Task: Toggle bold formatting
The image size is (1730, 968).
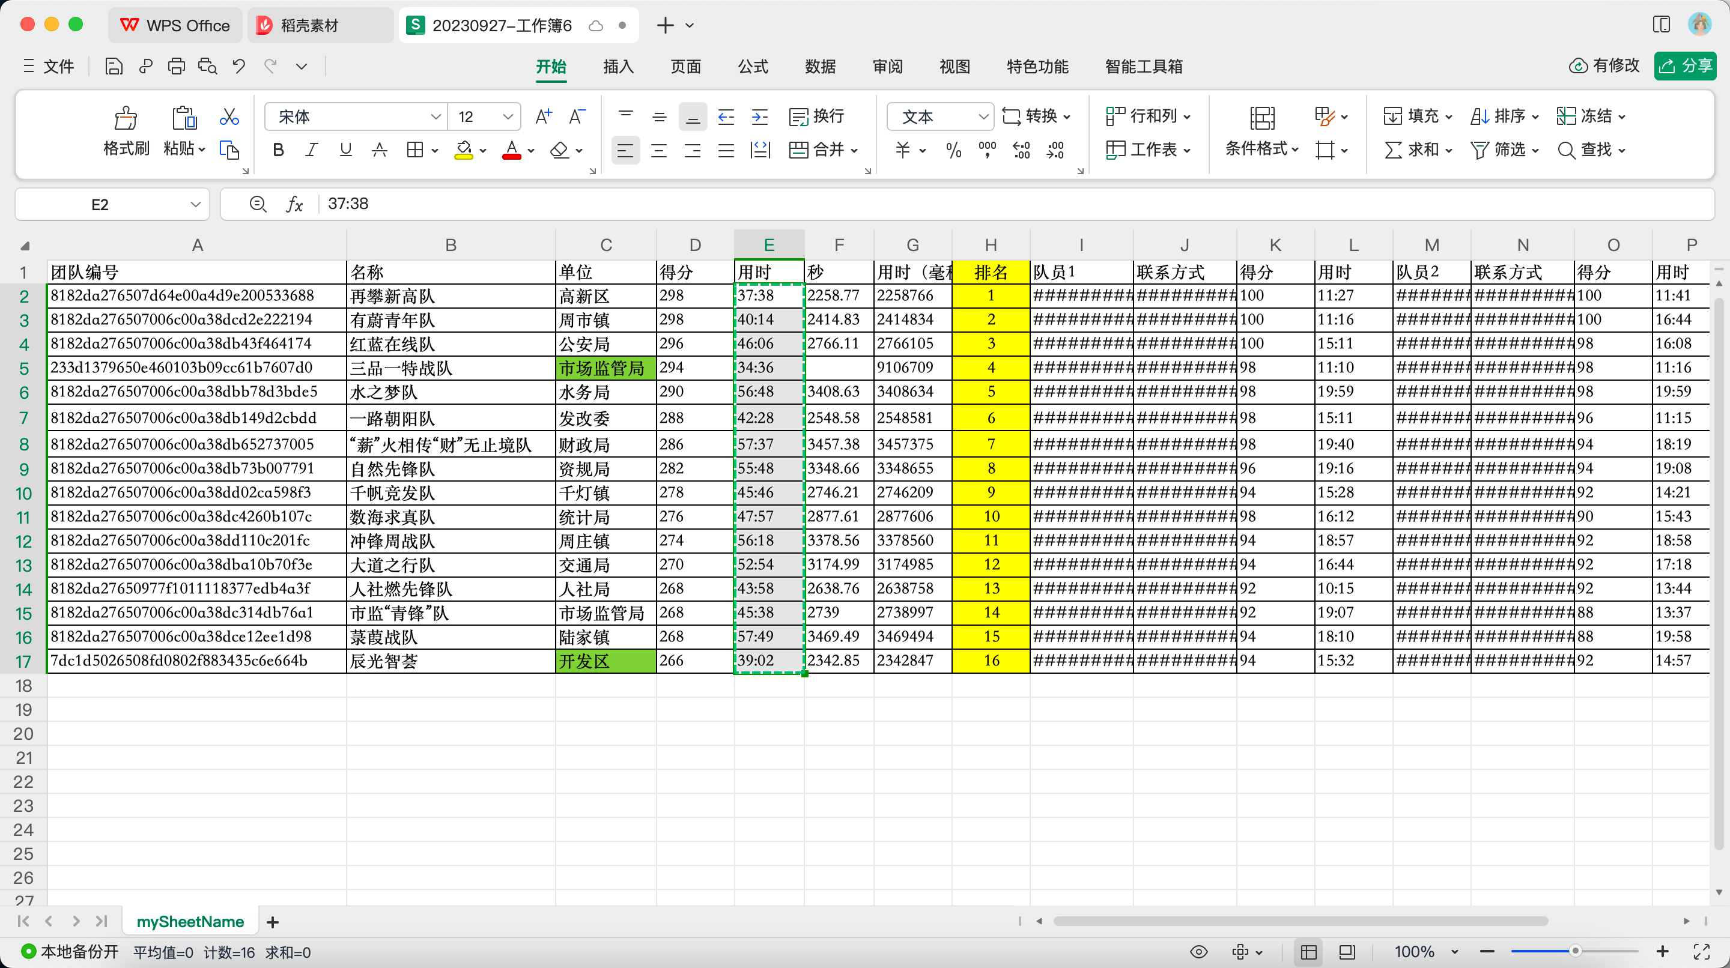Action: coord(278,150)
